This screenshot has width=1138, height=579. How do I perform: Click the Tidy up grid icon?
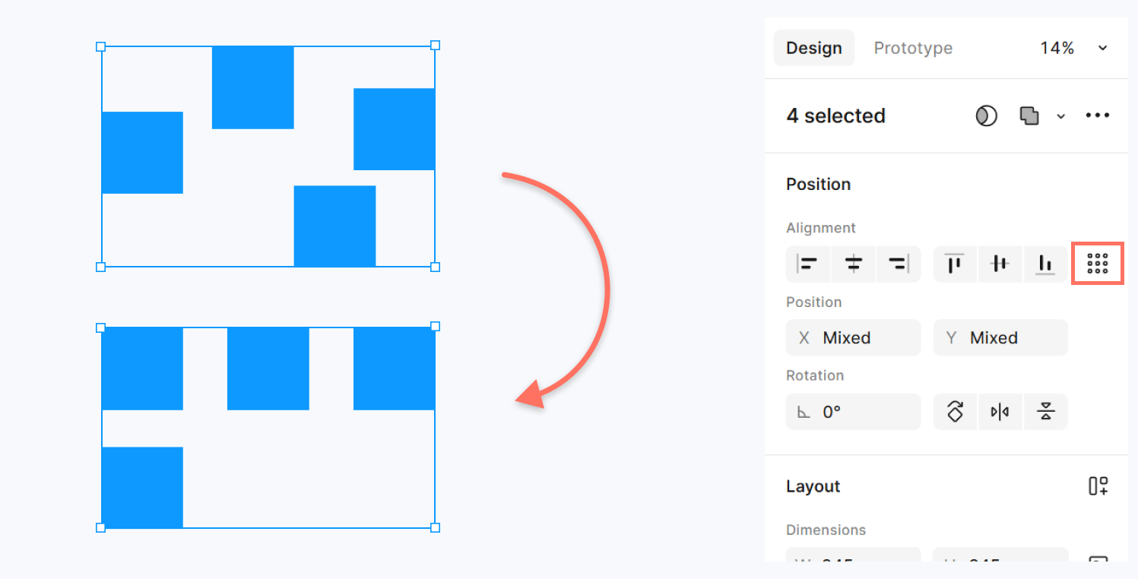tap(1097, 264)
